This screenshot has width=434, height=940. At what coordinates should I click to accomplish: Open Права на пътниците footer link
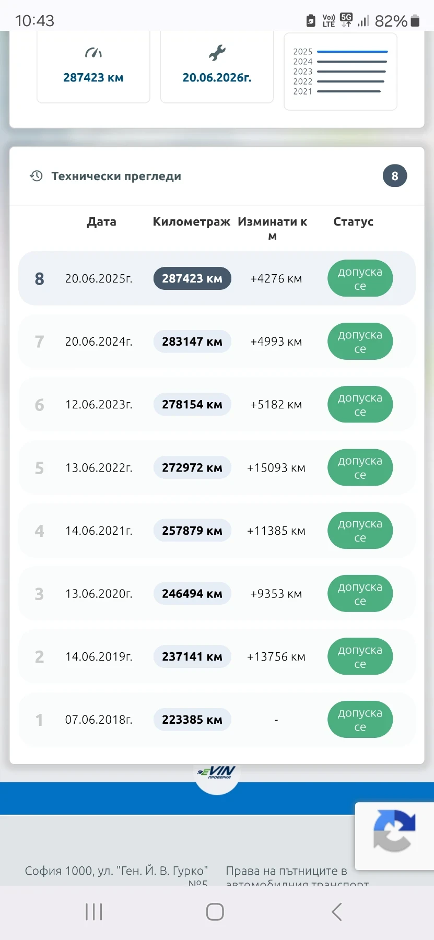(x=286, y=871)
